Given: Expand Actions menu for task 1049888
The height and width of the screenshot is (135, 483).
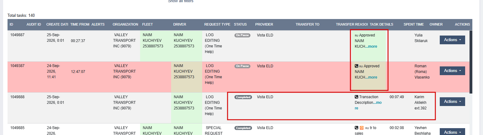Looking at the screenshot, I should [x=452, y=102].
